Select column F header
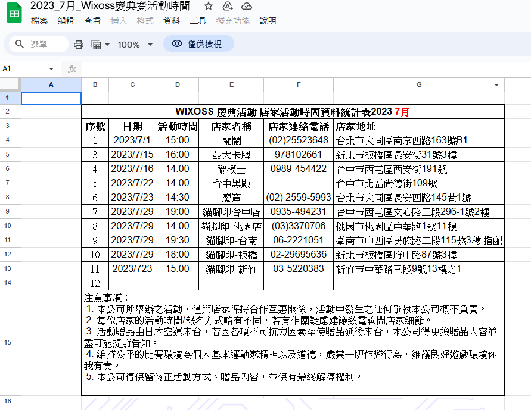Viewport: 531px width, 410px height. 299,85
